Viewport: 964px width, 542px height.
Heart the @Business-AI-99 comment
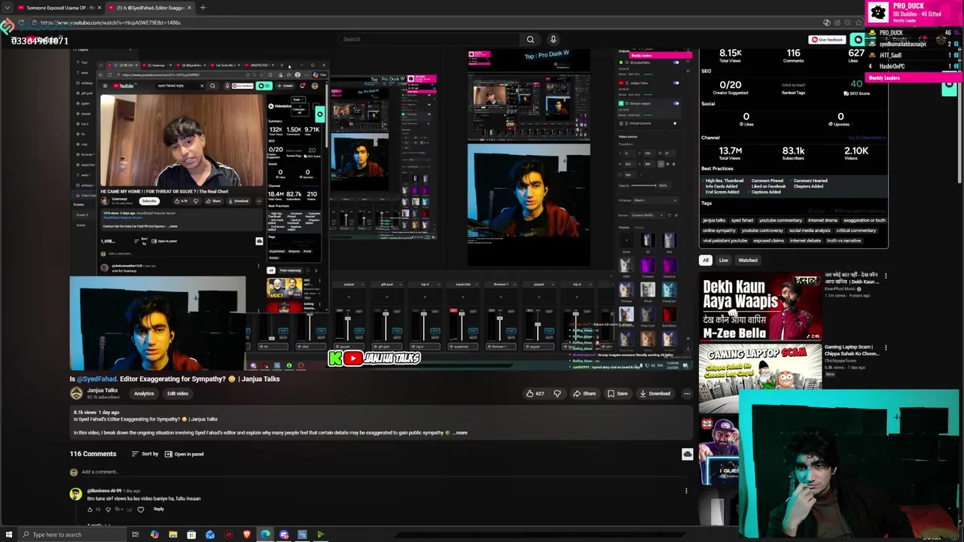click(x=140, y=510)
